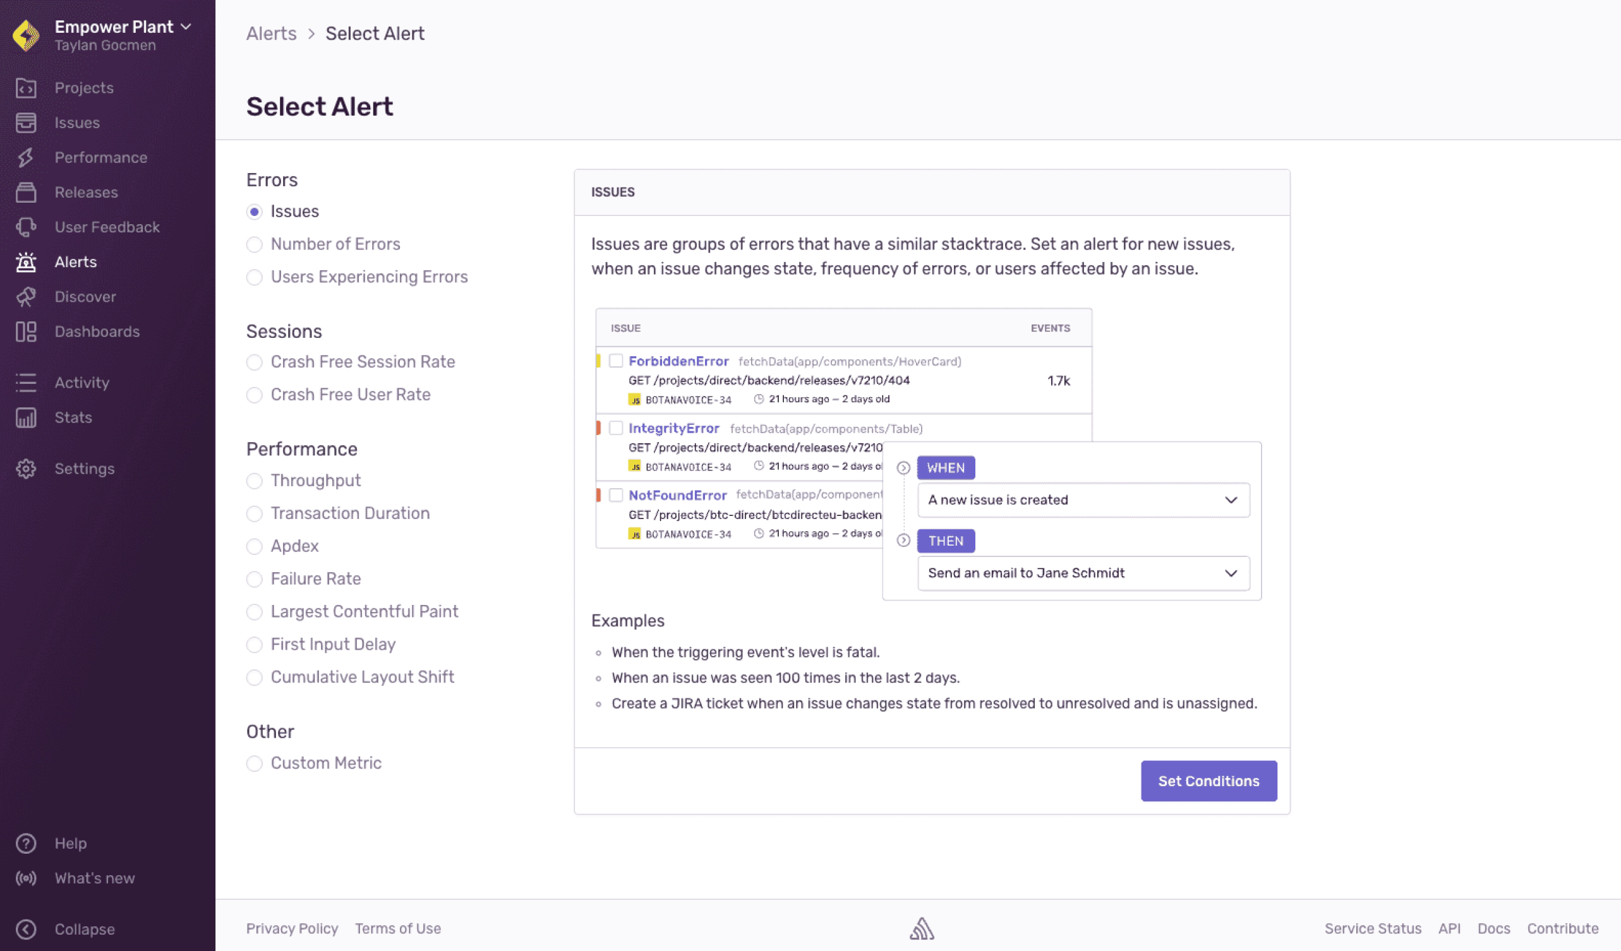Open User Feedback via headset icon
The image size is (1621, 951).
26,227
